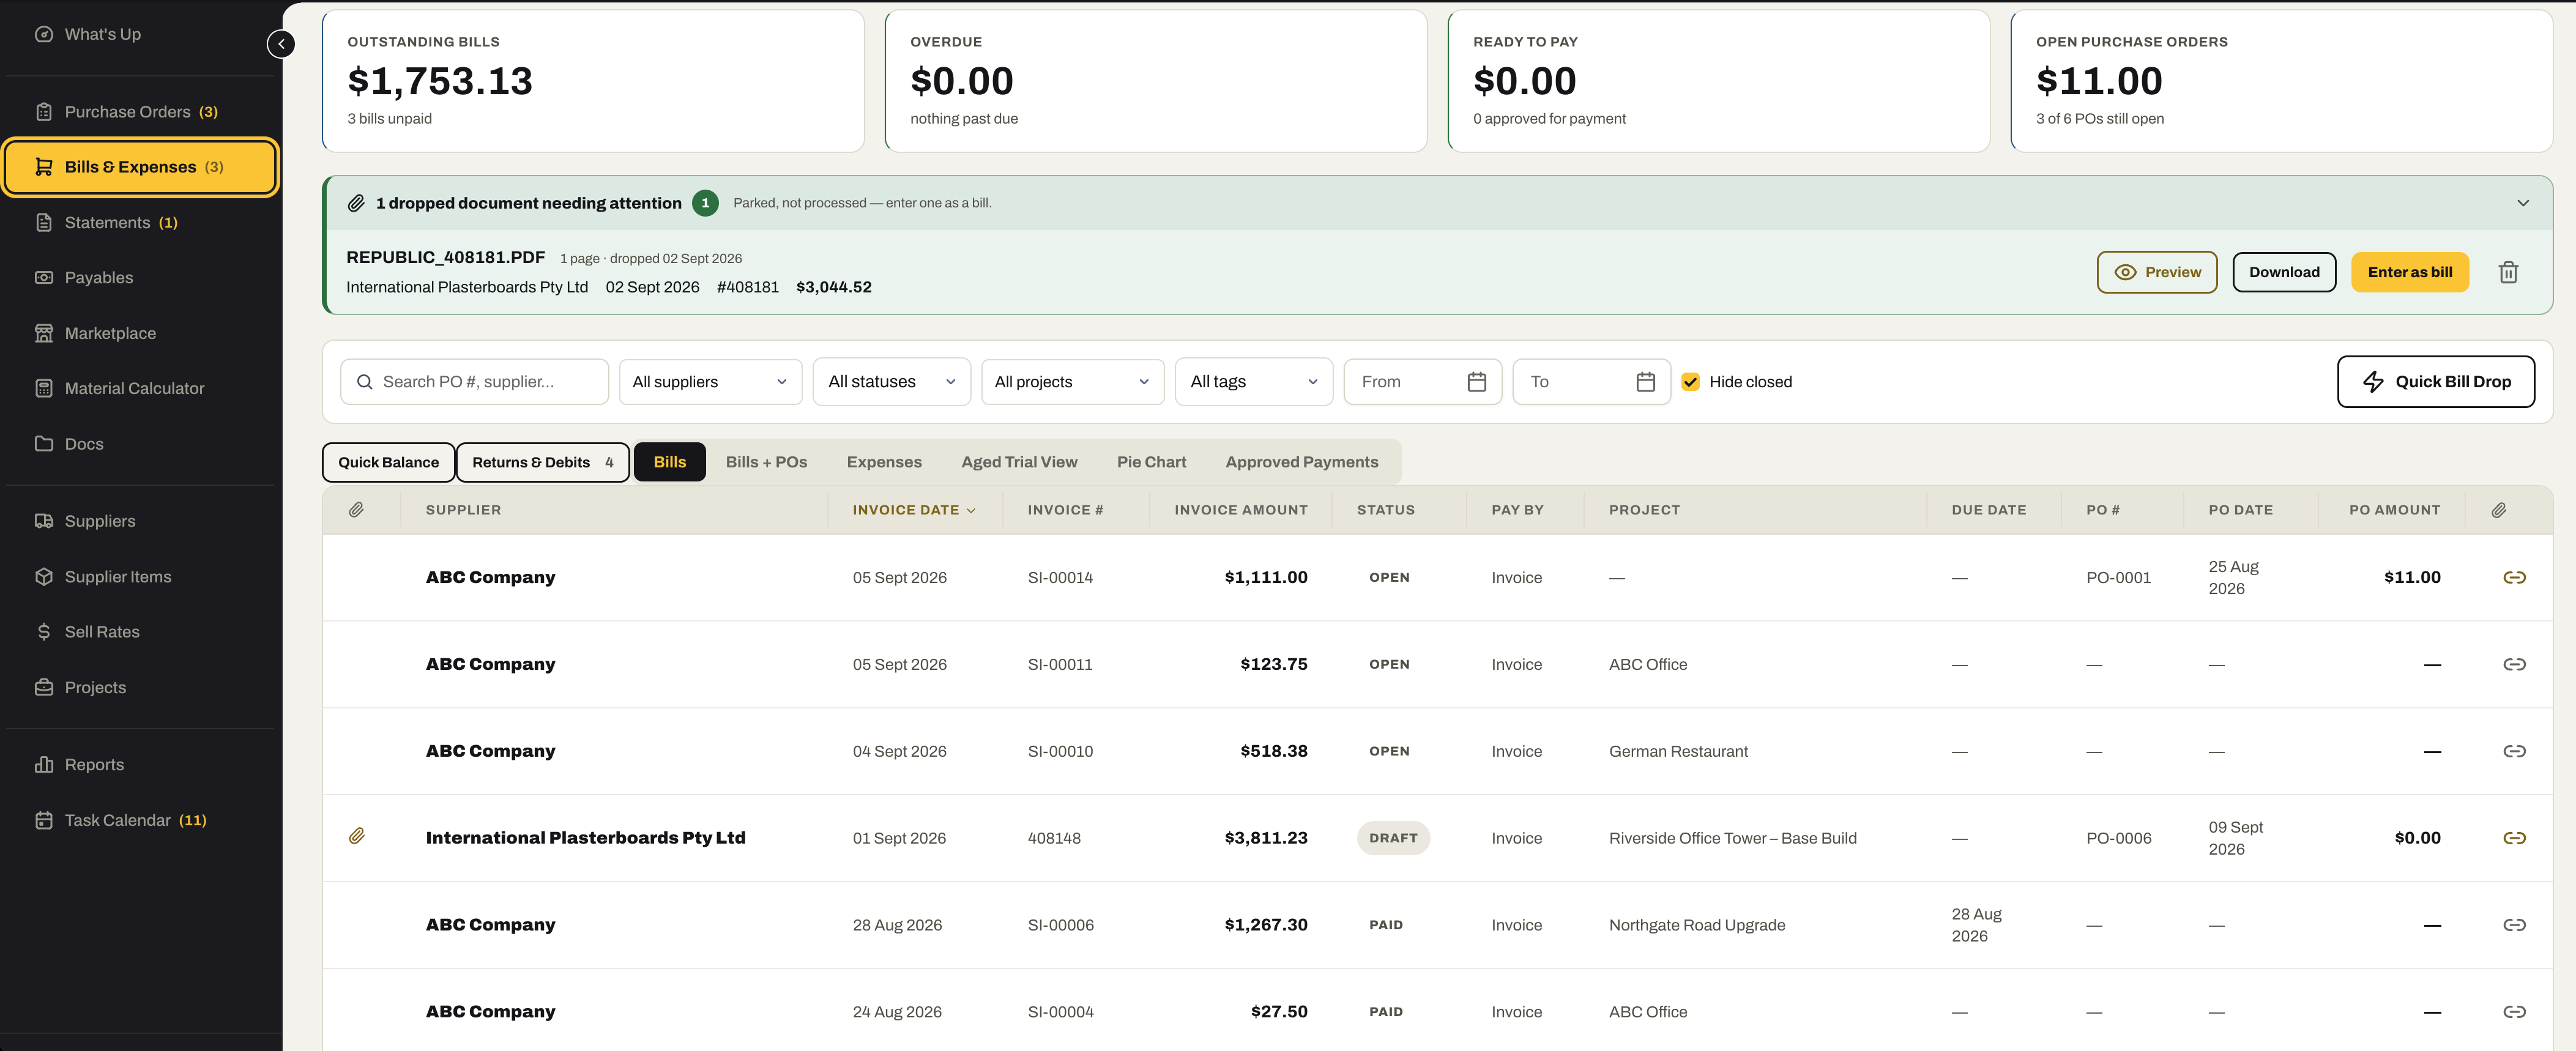Select the Bills tab
Screen dimensions: 2576x1051
pyautogui.click(x=670, y=462)
